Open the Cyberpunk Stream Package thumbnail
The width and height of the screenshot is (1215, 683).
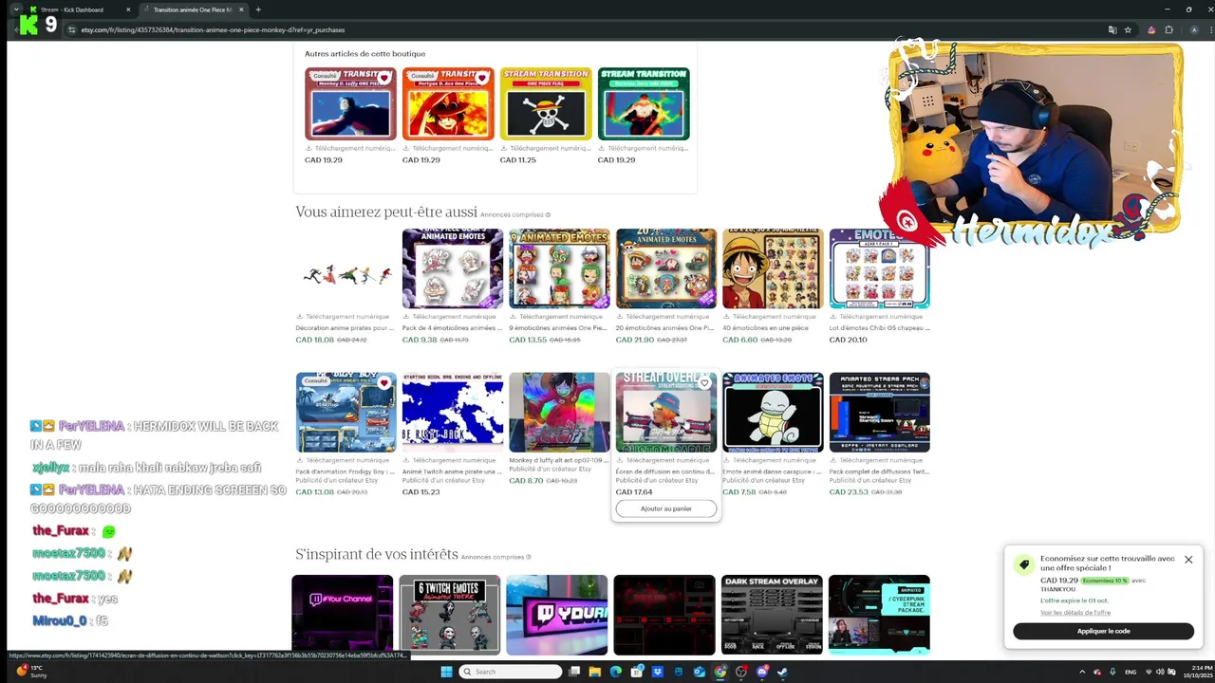click(x=879, y=615)
